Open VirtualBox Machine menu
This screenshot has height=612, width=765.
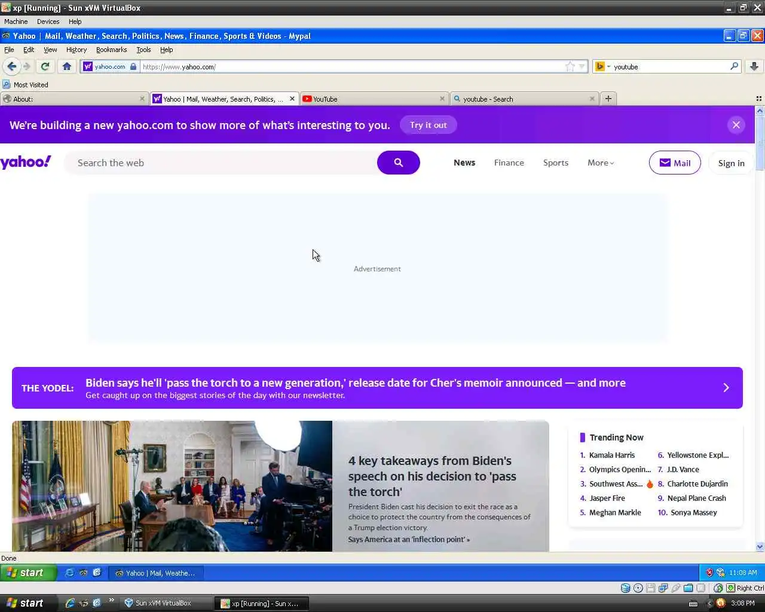(x=16, y=22)
